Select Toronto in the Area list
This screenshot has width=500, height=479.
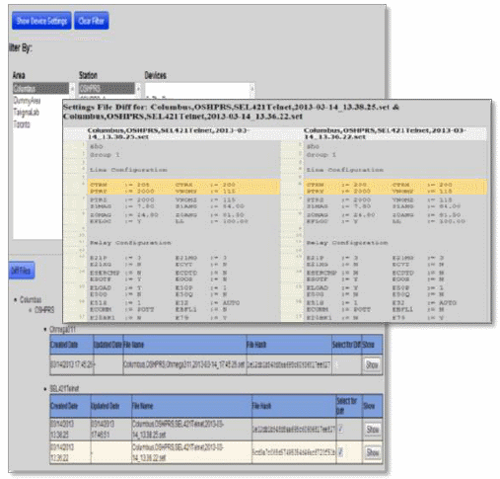tap(22, 124)
